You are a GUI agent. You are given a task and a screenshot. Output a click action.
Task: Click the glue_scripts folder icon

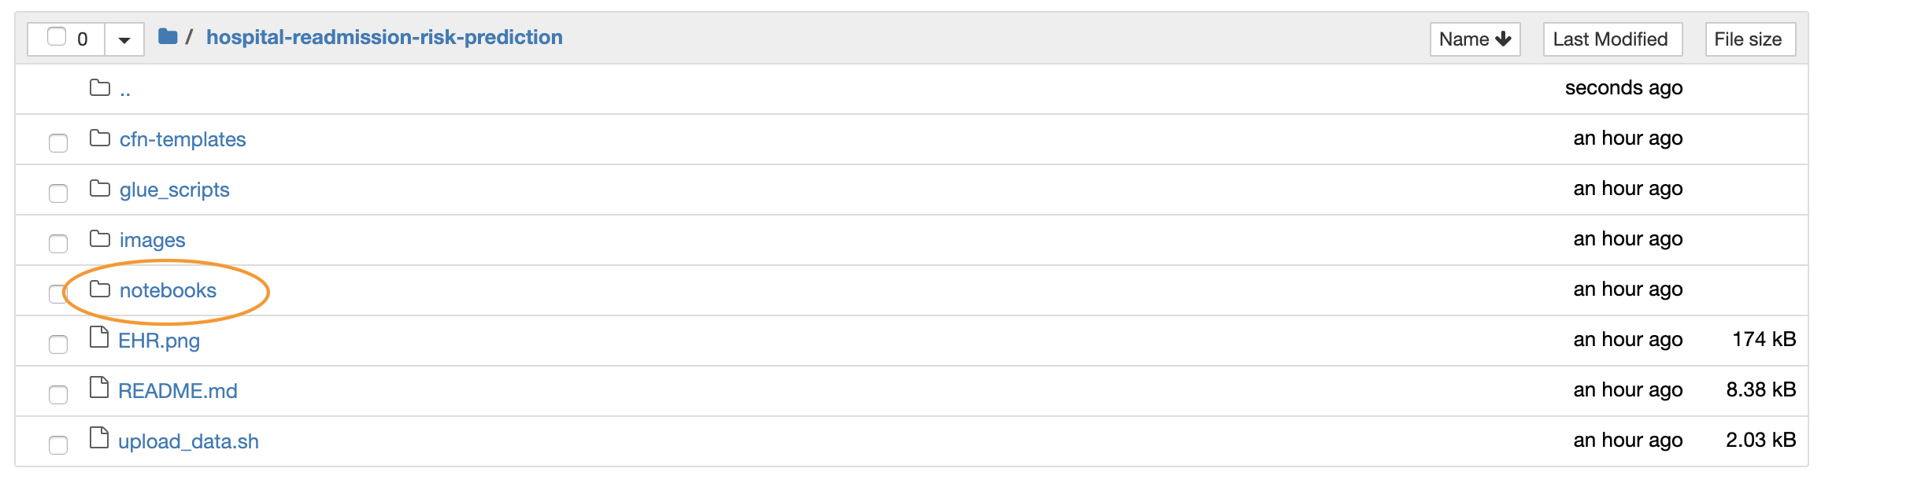100,189
